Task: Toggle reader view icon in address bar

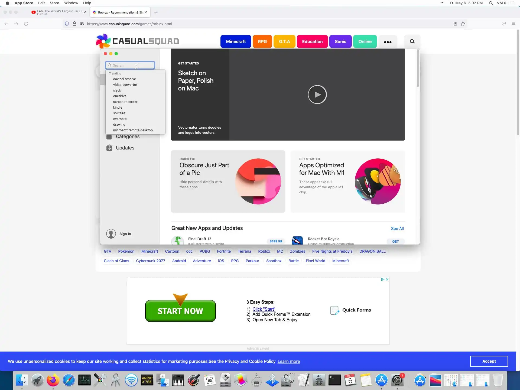Action: tap(455, 24)
